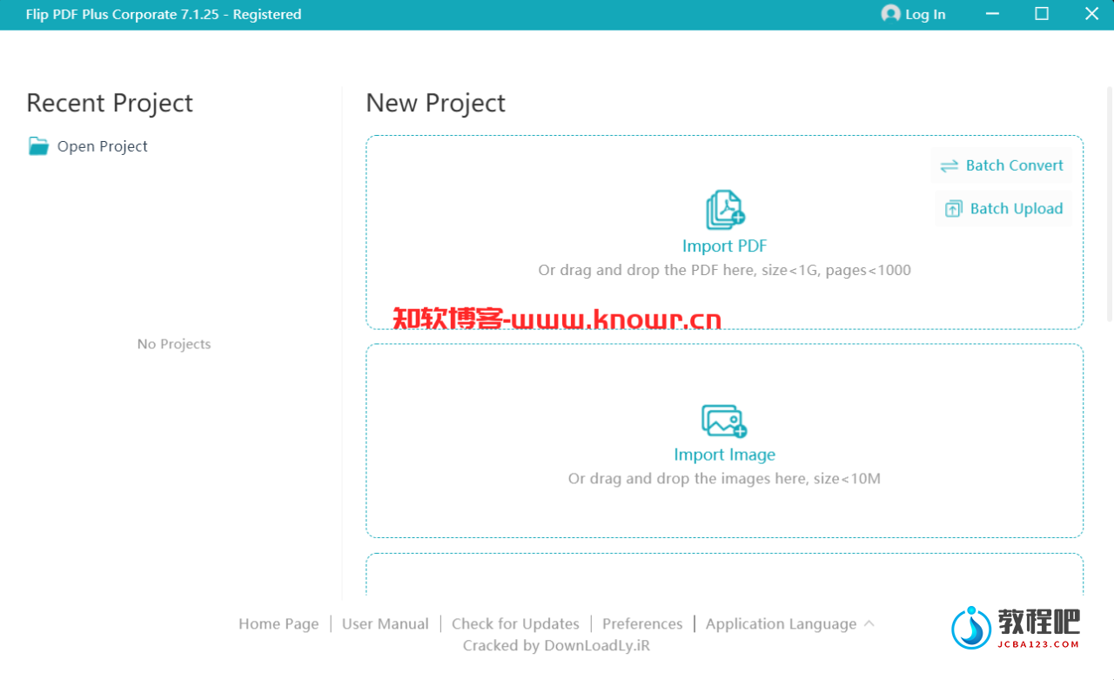Click the PDF drag and drop hint text

[x=724, y=270]
